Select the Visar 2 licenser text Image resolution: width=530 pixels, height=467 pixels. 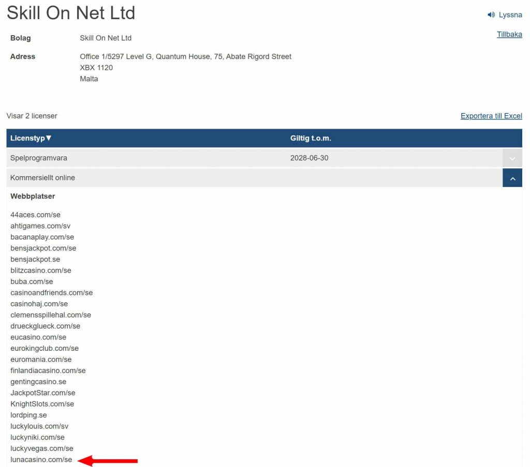tap(32, 116)
